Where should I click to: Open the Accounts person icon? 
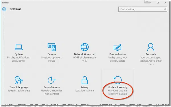(x=150, y=47)
